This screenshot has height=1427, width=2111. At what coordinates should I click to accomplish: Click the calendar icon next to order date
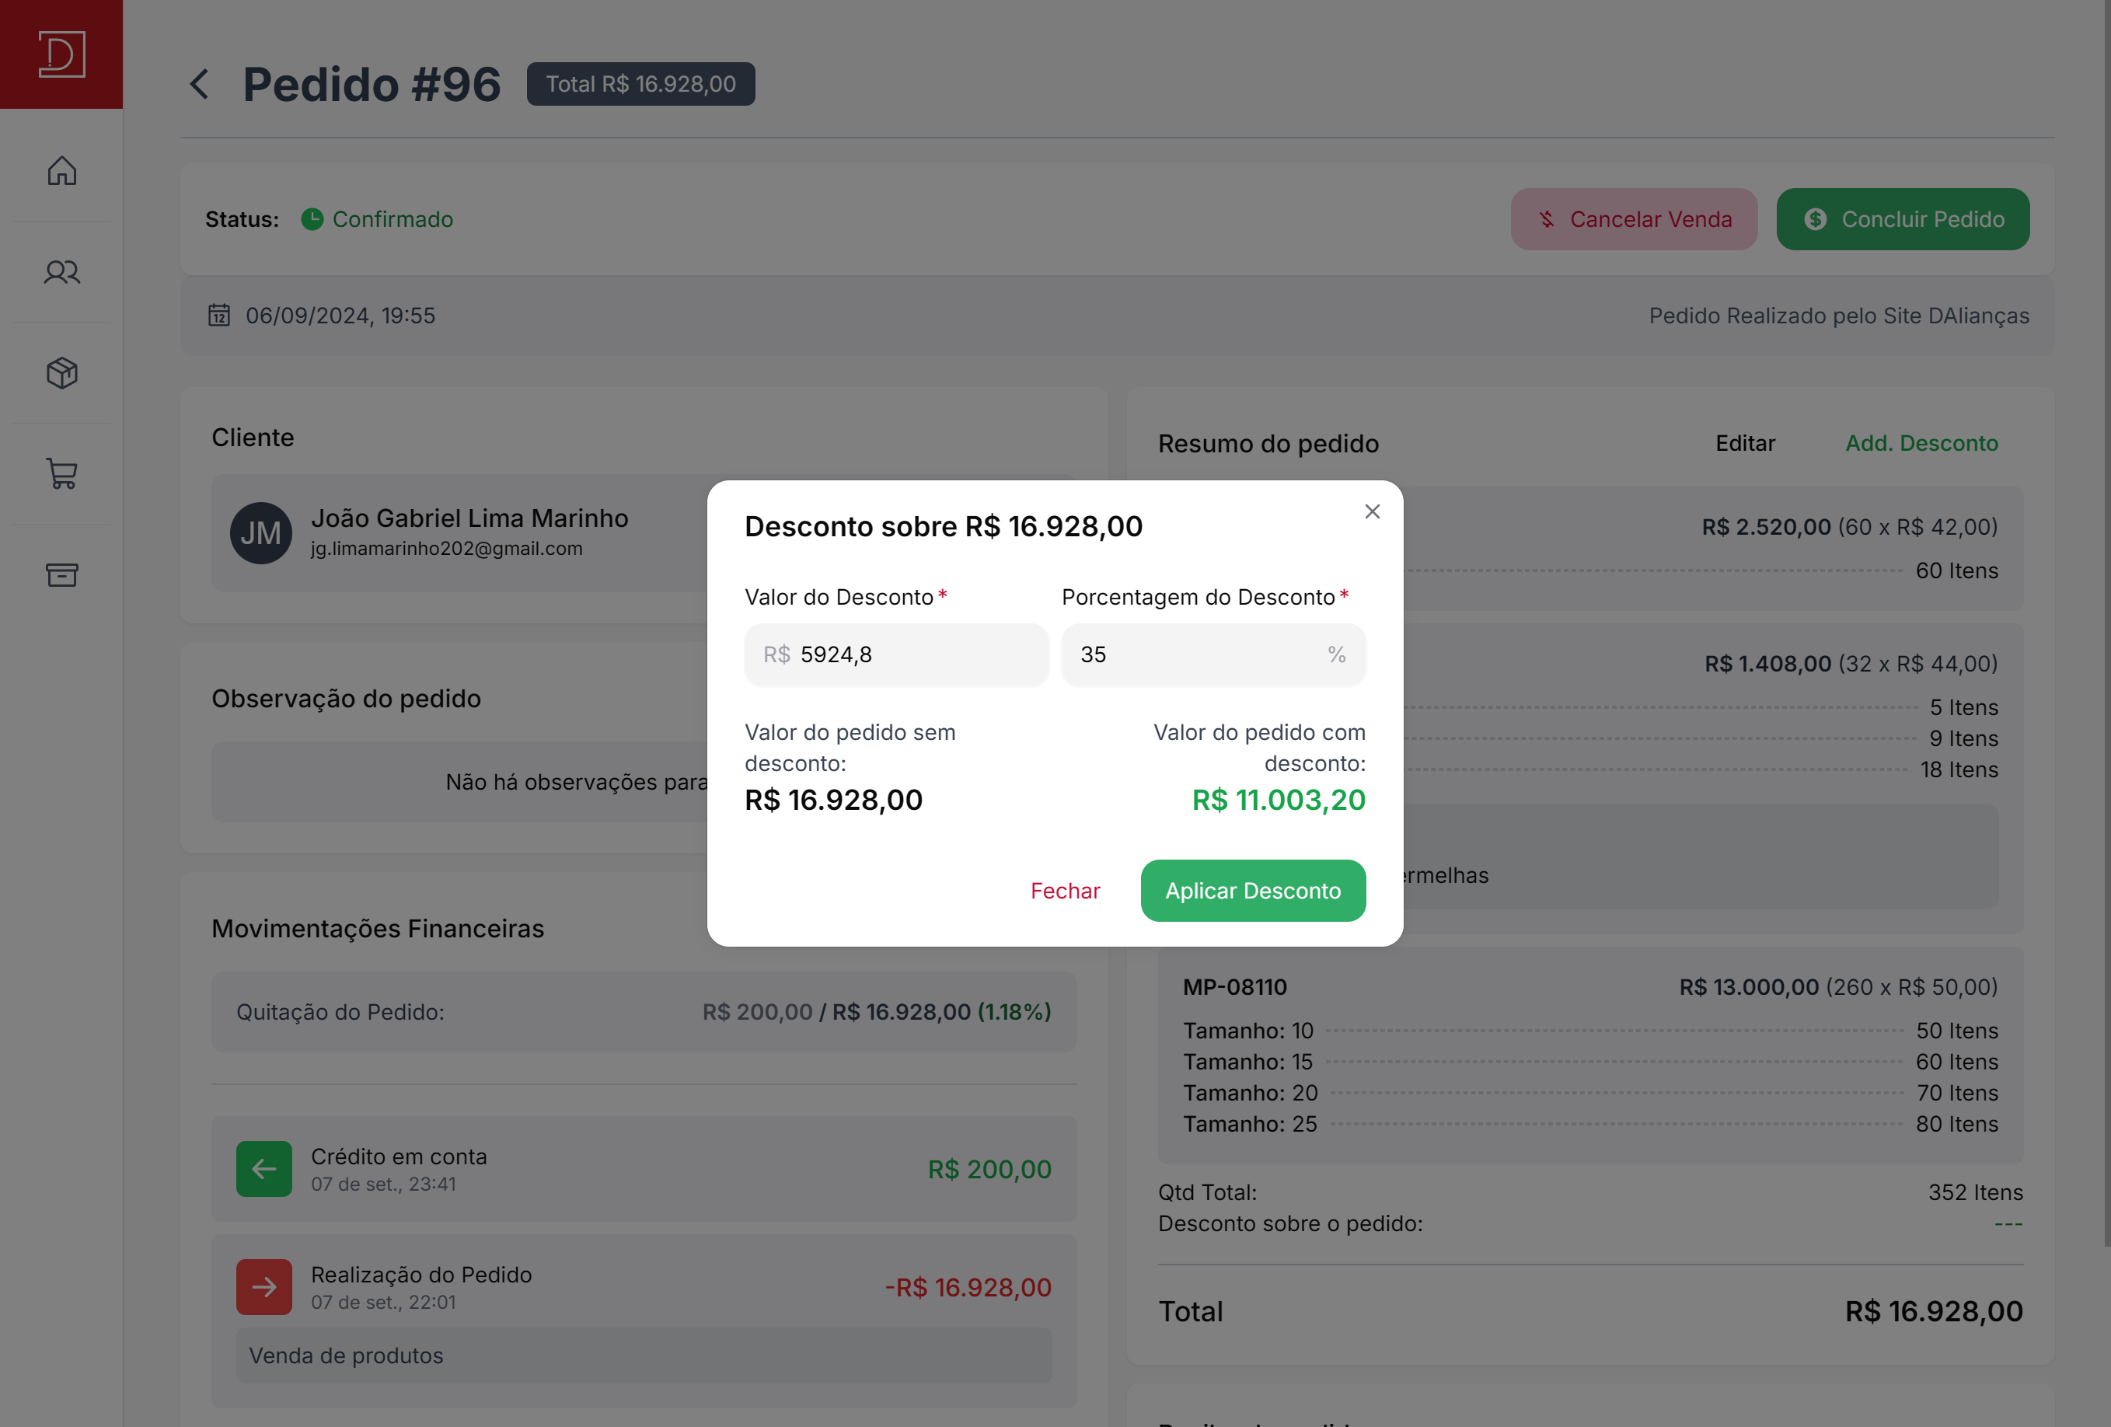click(x=219, y=316)
